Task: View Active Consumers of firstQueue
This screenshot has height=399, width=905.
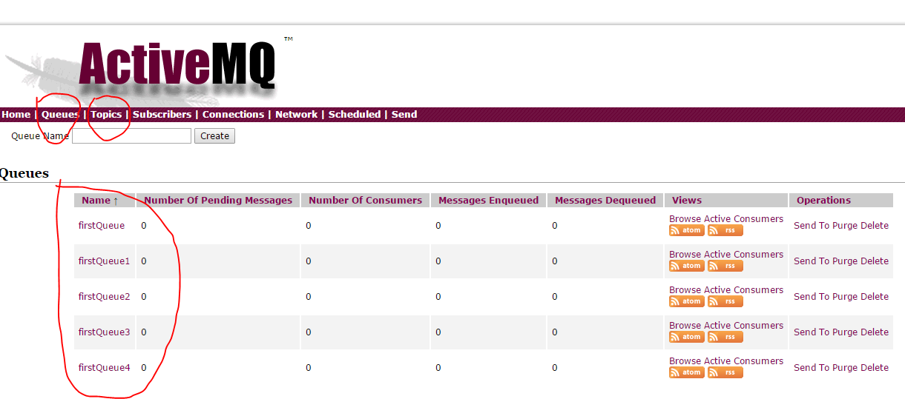Action: (743, 219)
